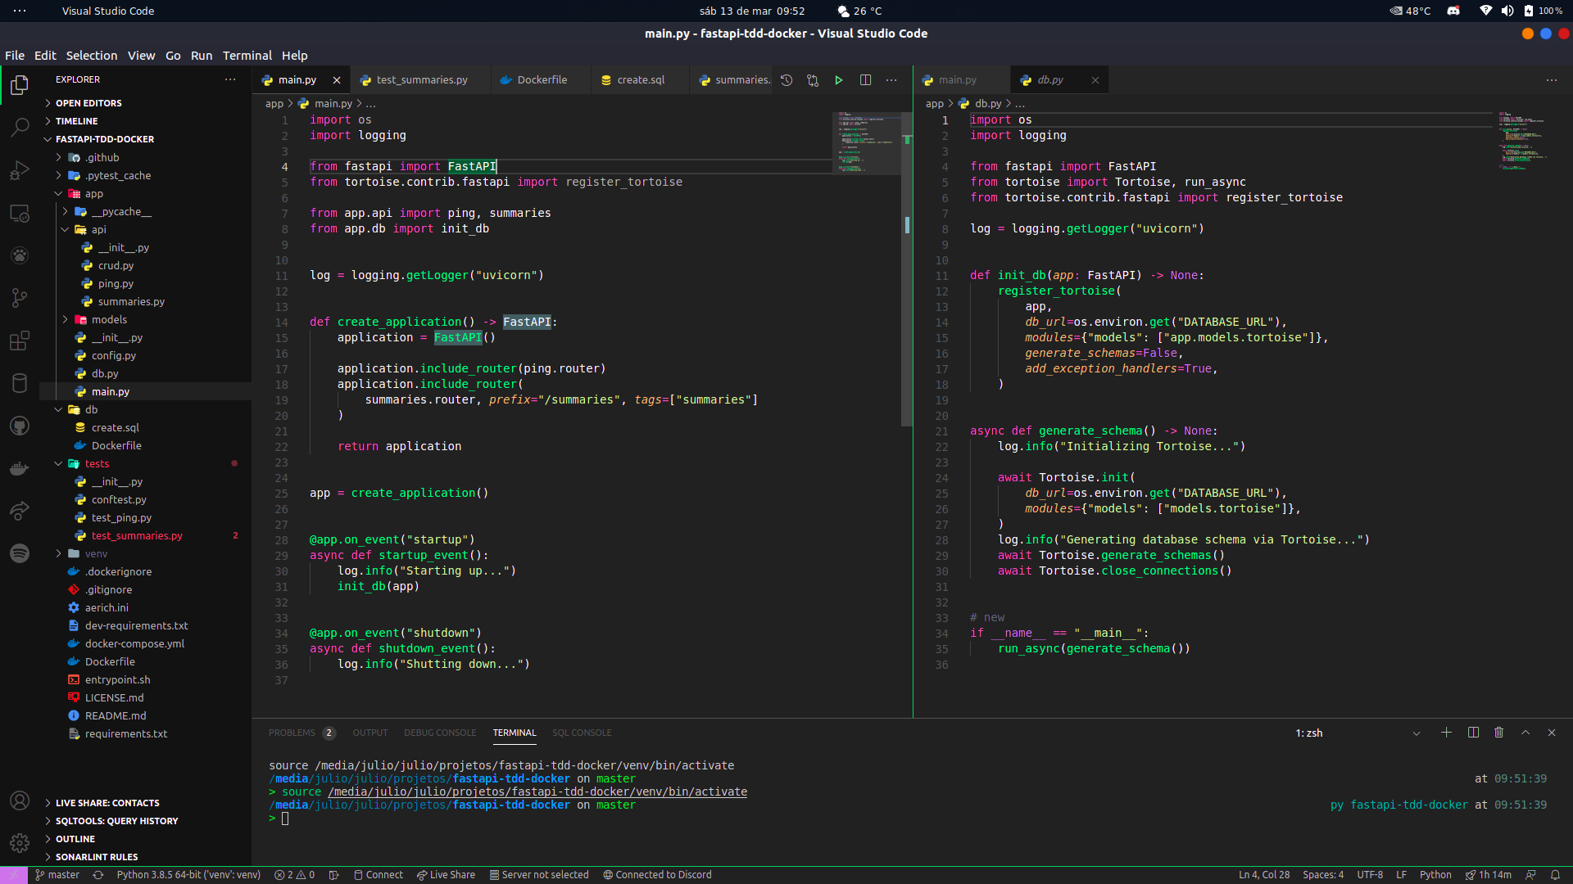This screenshot has width=1573, height=884.
Task: Open the Terminal menu
Action: click(247, 56)
